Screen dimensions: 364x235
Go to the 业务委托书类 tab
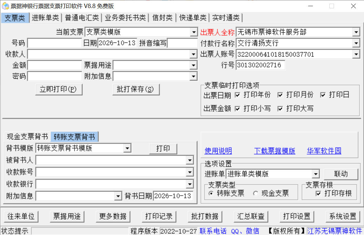[x=125, y=18]
